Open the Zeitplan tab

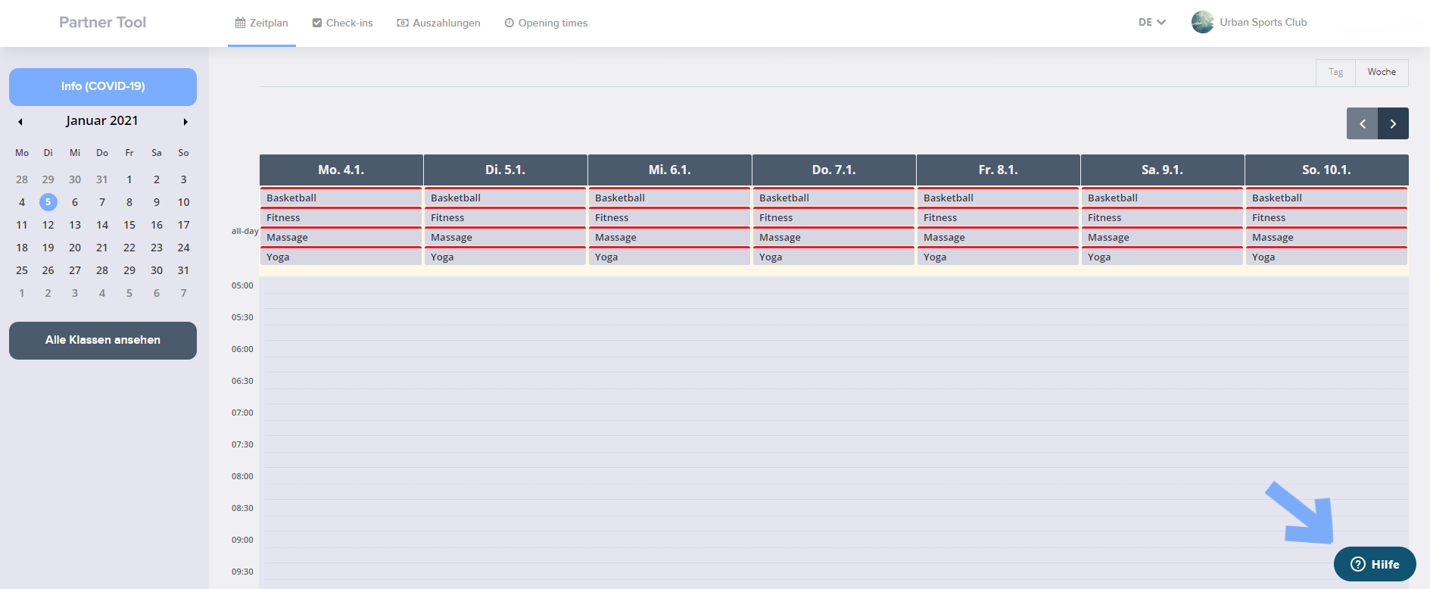[262, 23]
